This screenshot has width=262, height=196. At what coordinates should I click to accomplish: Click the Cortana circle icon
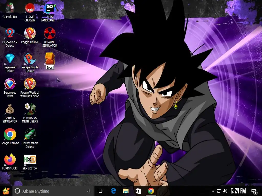tap(17, 191)
